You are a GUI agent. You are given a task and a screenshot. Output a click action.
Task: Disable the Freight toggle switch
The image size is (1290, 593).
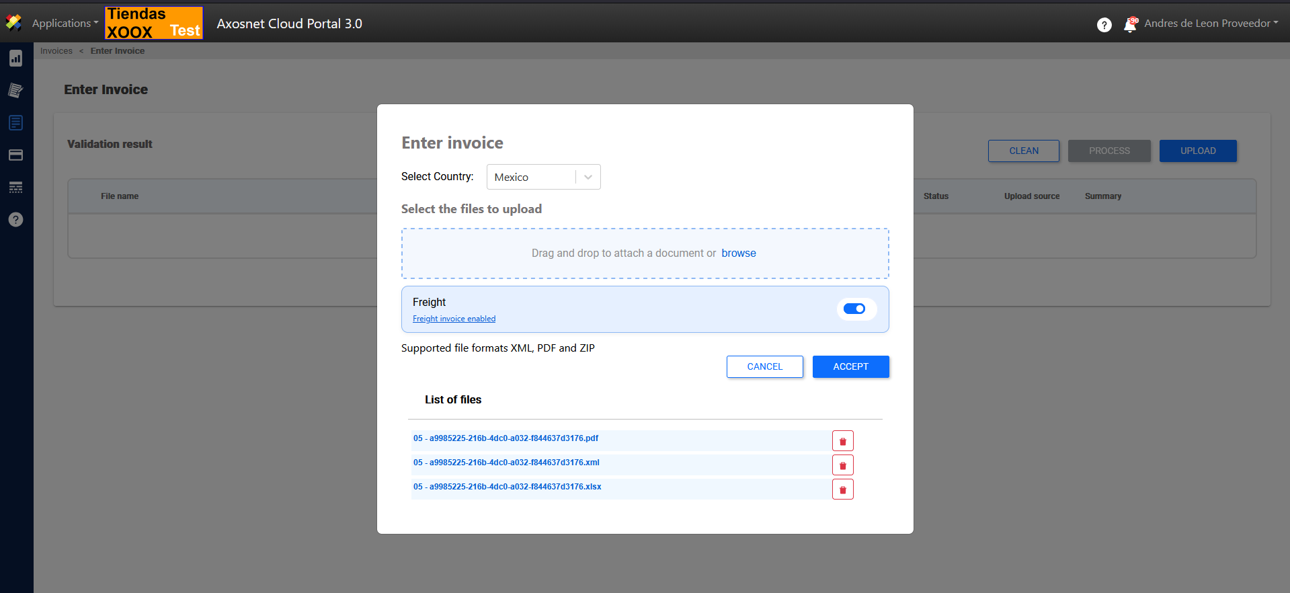pos(854,309)
